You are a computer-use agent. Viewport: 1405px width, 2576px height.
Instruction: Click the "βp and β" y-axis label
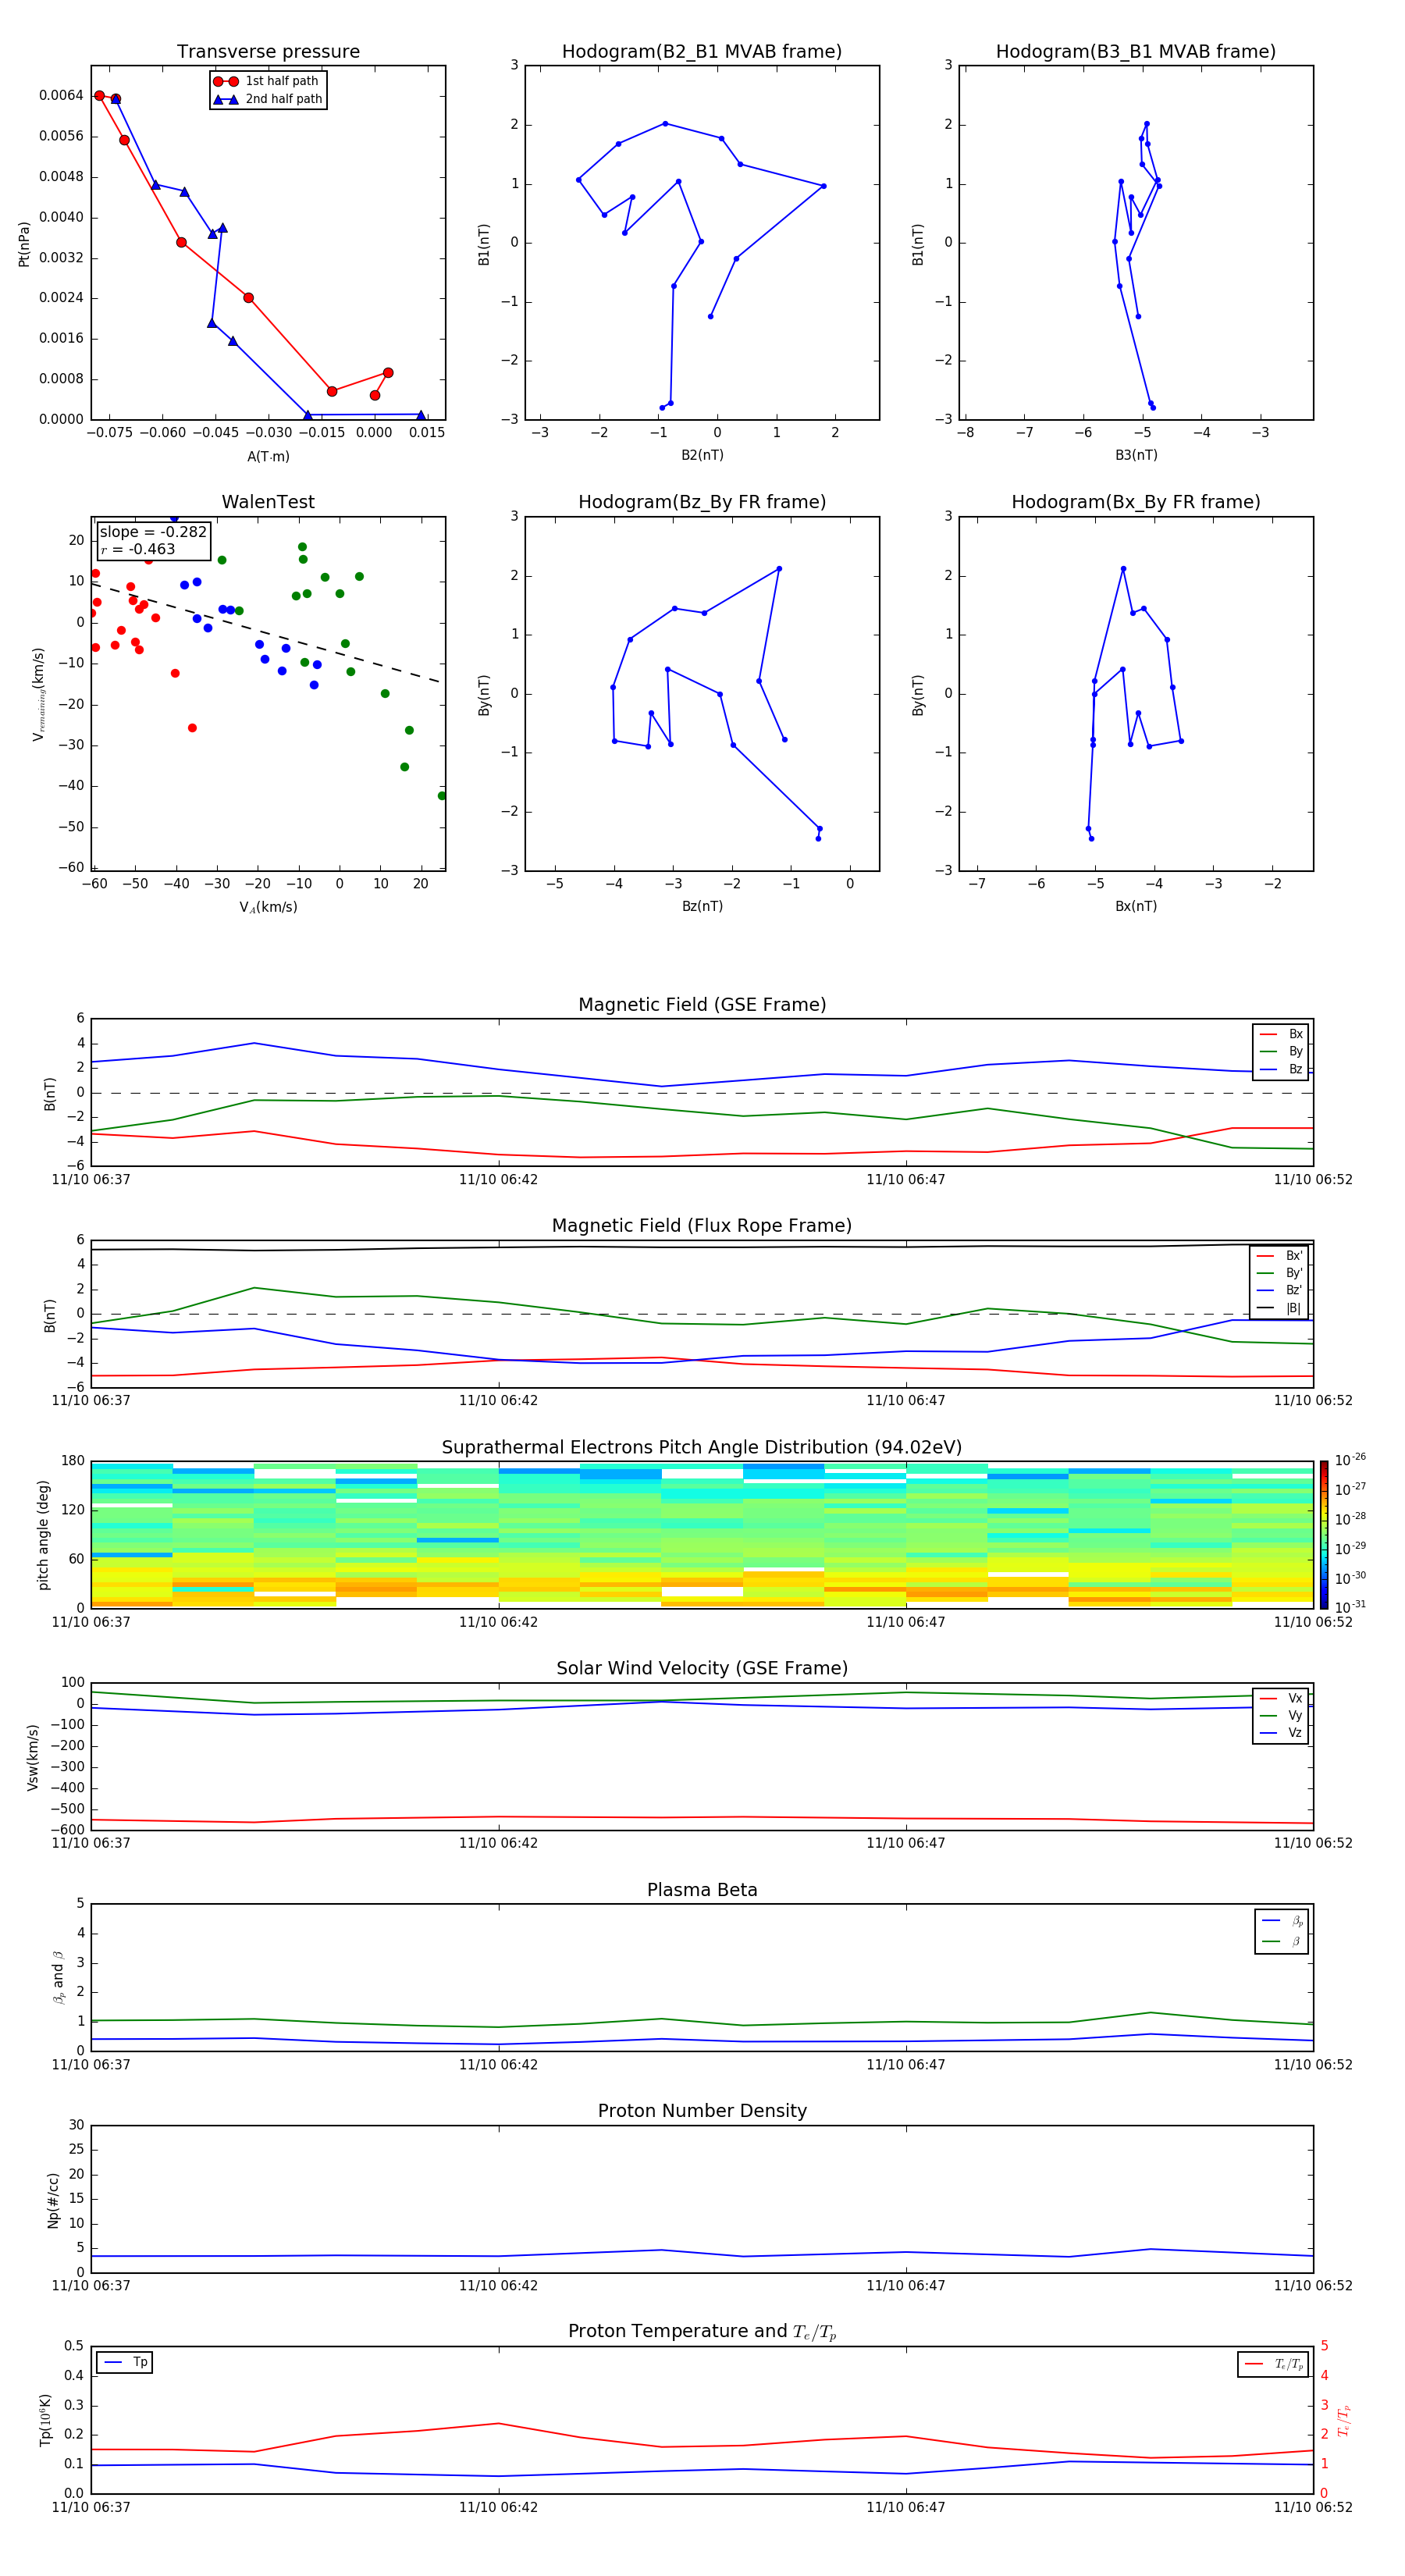point(58,1978)
